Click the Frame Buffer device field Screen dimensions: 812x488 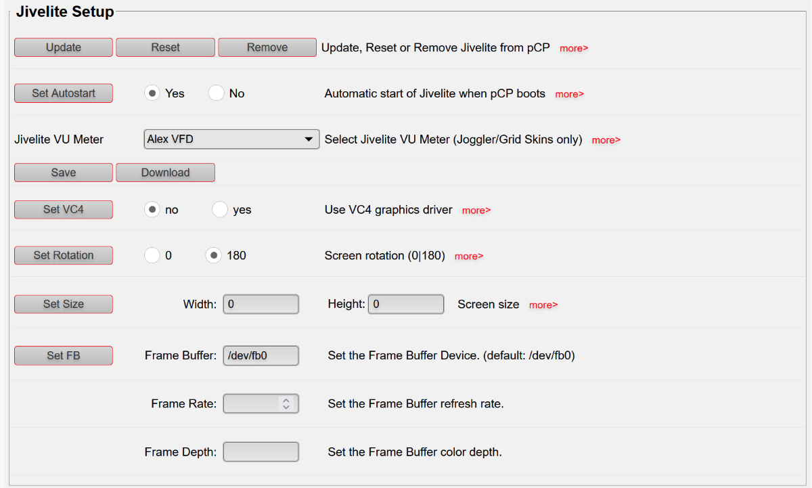click(x=261, y=355)
